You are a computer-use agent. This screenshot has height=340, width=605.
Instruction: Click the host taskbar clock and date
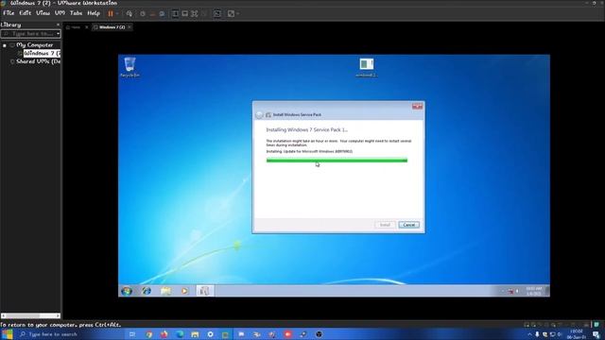[576, 334]
